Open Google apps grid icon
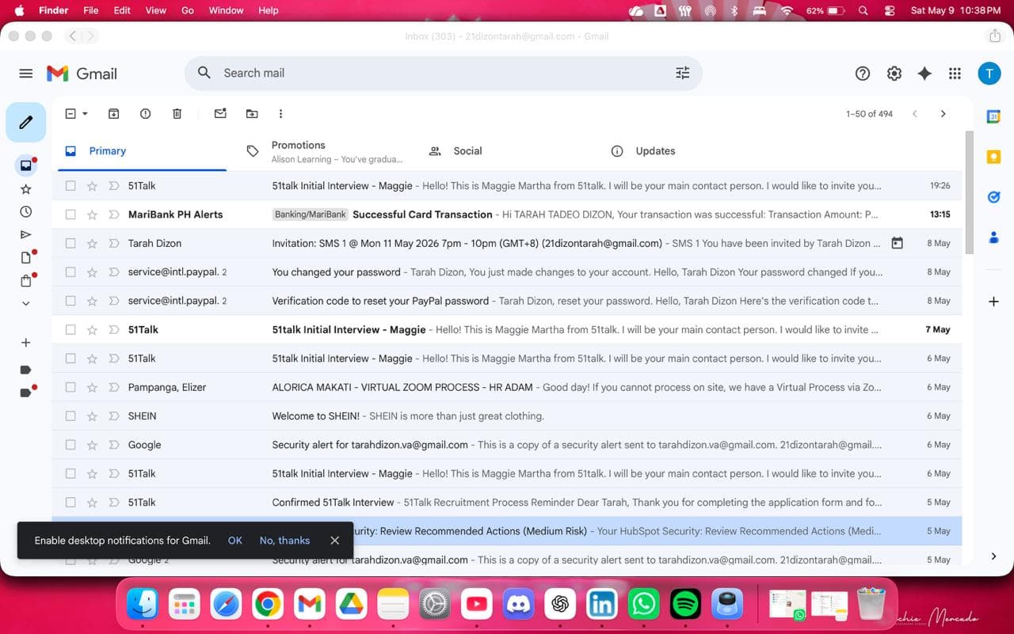The width and height of the screenshot is (1014, 634). 955,74
